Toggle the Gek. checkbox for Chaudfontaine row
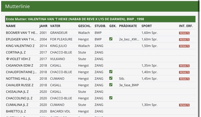 (111, 72)
